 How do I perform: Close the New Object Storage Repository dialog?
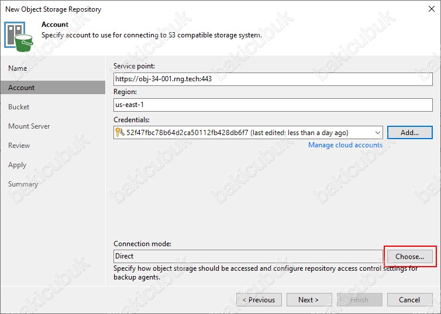pyautogui.click(x=432, y=9)
